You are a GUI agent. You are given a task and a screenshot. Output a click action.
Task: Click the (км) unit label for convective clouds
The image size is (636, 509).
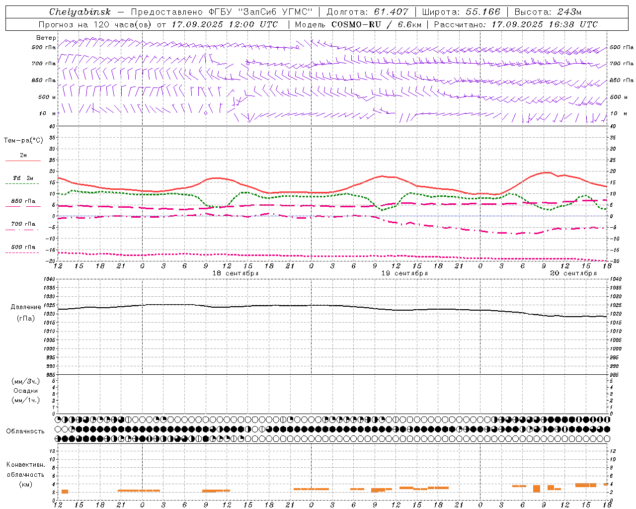[26, 484]
